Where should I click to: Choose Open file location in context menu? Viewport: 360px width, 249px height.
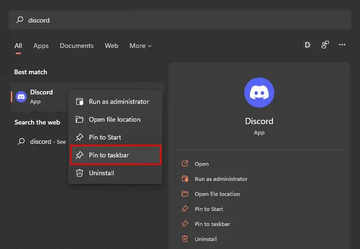point(115,119)
